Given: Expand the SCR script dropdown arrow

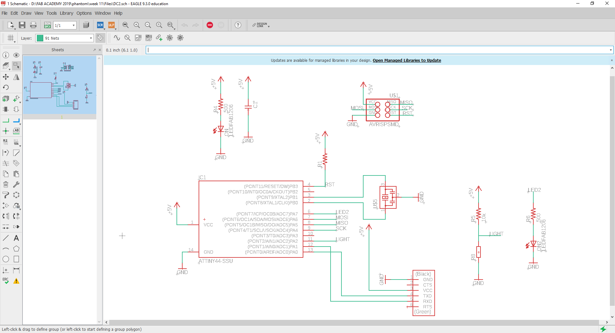Looking at the screenshot, I should click(104, 29).
